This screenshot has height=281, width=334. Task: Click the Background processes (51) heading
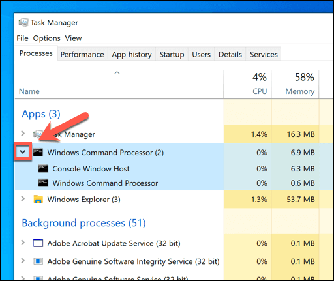pyautogui.click(x=83, y=223)
